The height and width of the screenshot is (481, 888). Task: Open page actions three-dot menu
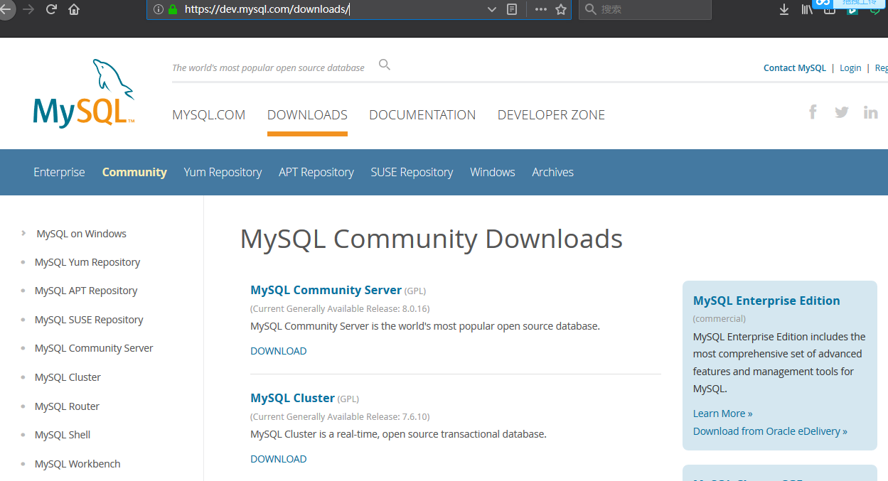(541, 9)
